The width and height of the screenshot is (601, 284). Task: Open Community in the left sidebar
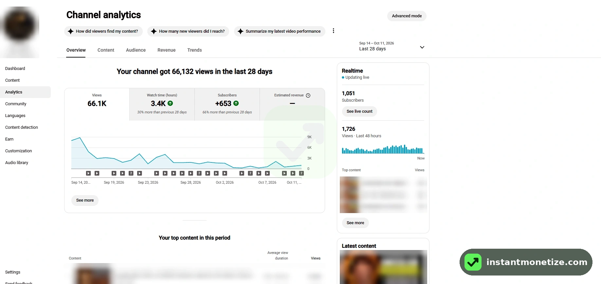[x=26, y=104]
